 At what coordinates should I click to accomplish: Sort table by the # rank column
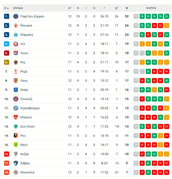click(6, 8)
